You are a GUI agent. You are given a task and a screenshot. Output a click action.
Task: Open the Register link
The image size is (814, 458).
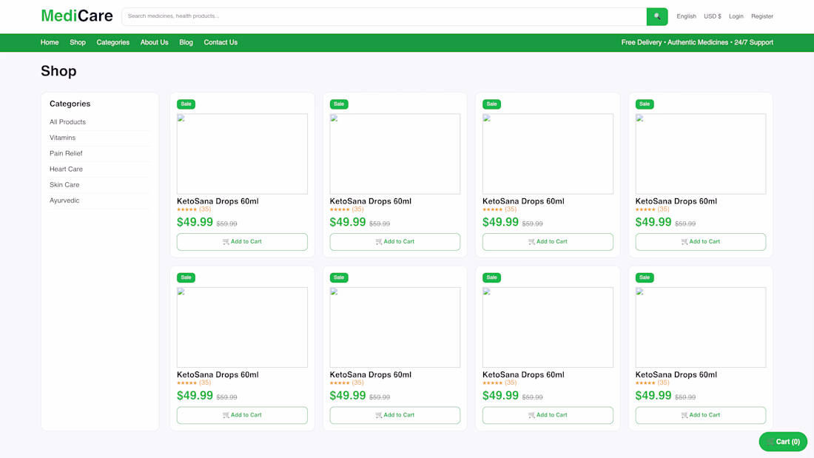pos(761,16)
